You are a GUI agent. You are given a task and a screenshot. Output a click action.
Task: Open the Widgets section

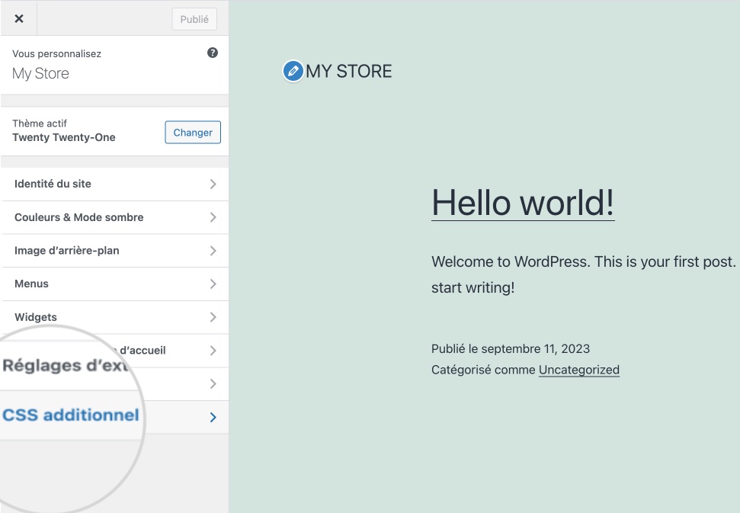coord(114,317)
